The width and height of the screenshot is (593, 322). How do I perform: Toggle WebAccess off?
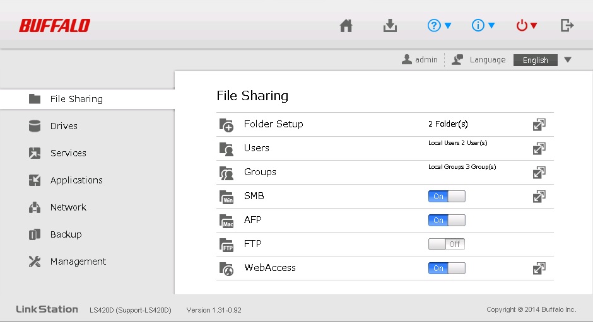[x=447, y=268]
